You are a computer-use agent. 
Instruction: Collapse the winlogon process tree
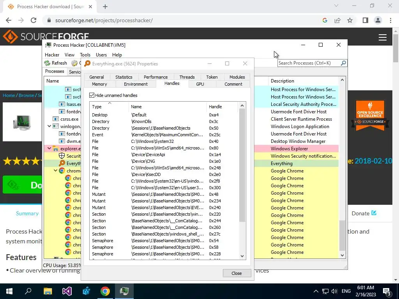(49, 126)
